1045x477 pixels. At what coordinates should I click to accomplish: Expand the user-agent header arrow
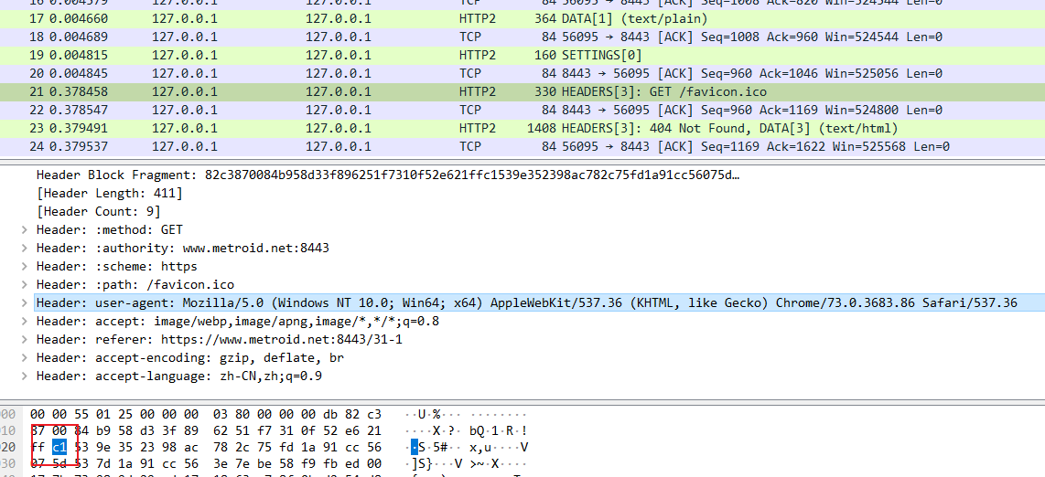(24, 302)
